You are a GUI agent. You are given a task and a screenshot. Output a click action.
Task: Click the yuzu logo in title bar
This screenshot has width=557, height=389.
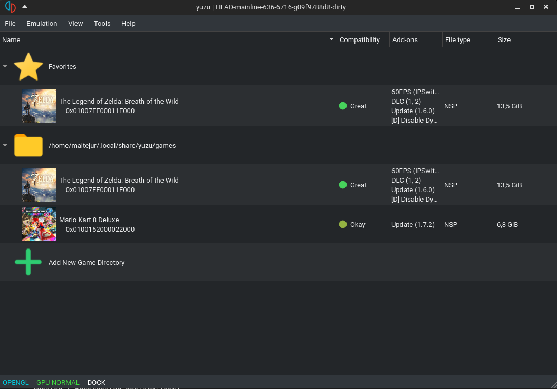point(11,7)
